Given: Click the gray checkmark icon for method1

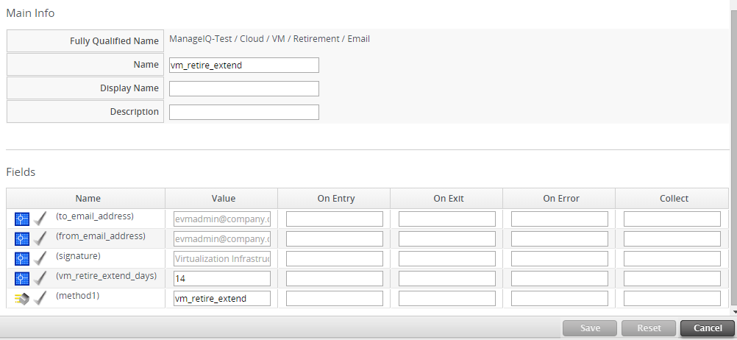Looking at the screenshot, I should pos(40,299).
